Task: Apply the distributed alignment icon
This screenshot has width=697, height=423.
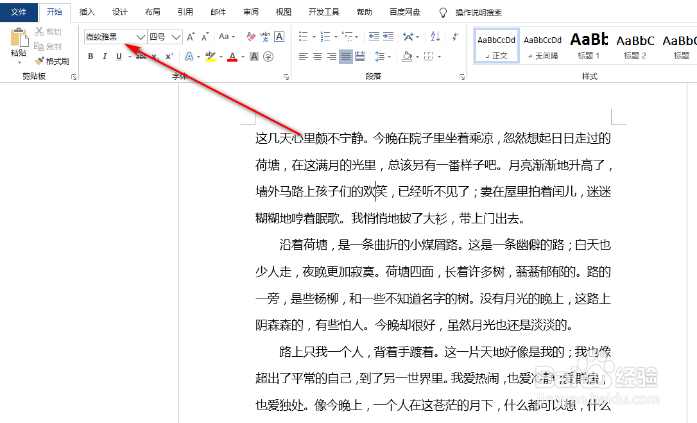Action: point(360,56)
